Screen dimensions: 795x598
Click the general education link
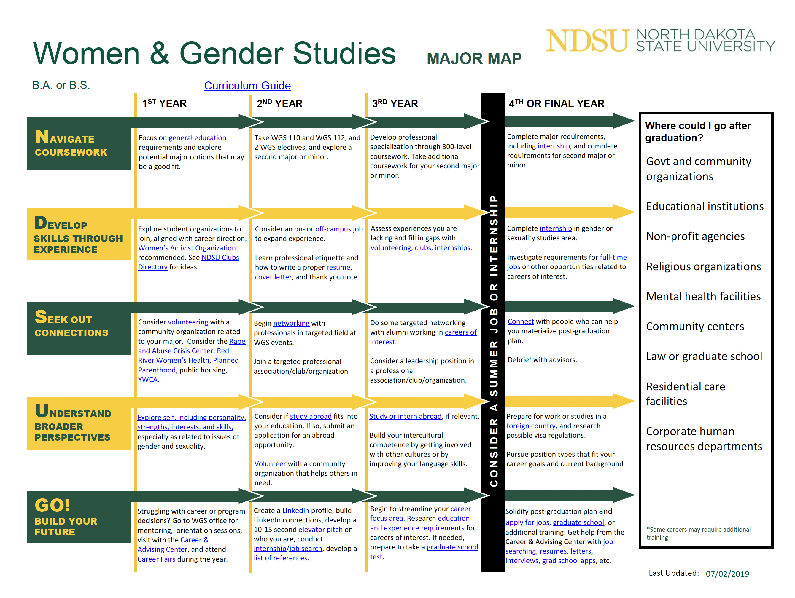(197, 138)
